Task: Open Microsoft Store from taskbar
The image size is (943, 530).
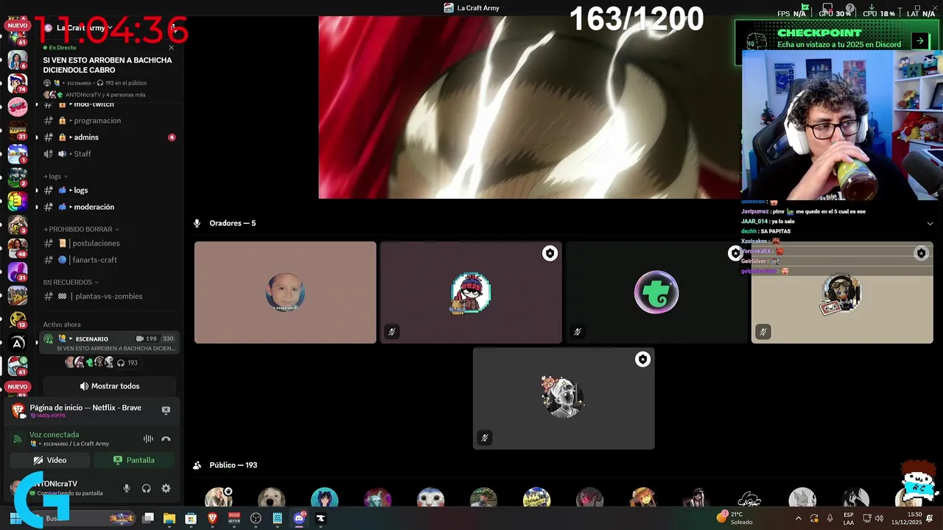Action: (x=191, y=518)
